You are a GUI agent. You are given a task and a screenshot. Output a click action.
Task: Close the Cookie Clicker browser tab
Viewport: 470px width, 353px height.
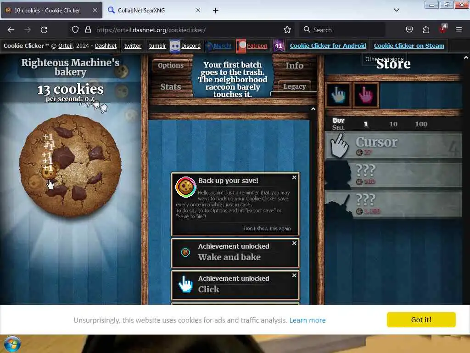coord(95,10)
